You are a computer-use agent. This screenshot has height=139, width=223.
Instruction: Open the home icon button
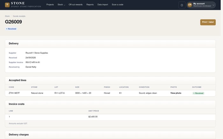182,5
